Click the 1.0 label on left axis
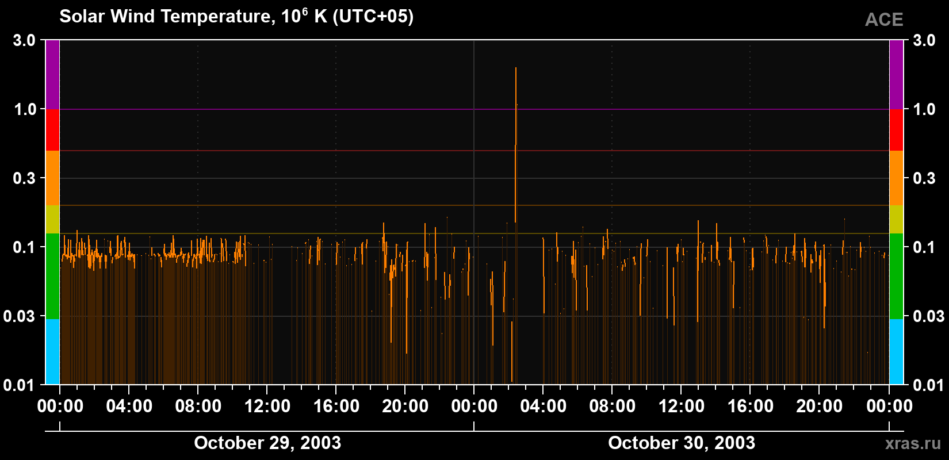This screenshot has width=949, height=460. (x=25, y=109)
